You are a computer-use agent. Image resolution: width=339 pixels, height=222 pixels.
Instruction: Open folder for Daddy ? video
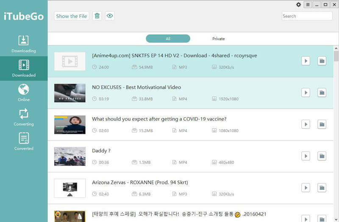point(322,156)
